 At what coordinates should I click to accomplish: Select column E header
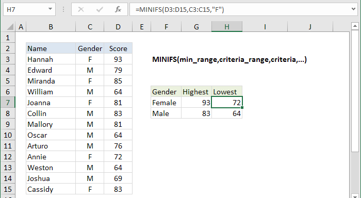click(x=142, y=27)
